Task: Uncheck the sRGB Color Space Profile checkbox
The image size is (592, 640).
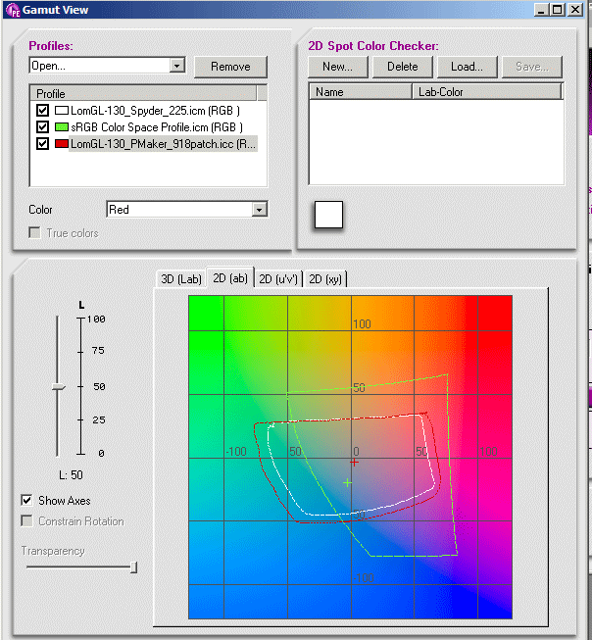Action: coord(42,127)
